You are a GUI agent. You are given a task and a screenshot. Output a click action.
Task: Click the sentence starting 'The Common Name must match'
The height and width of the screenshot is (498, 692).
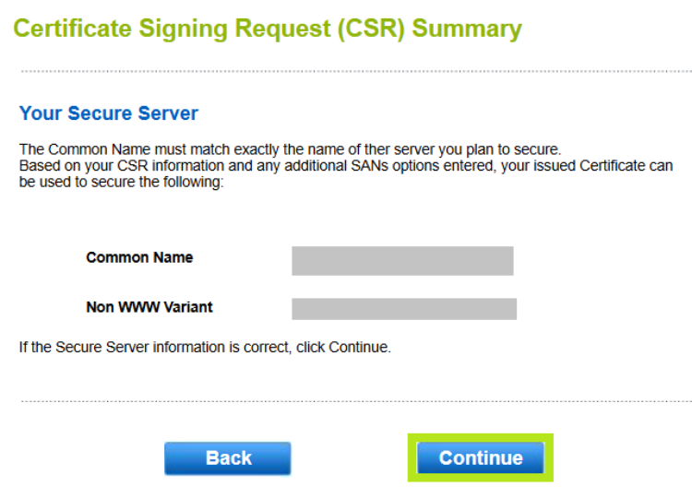click(x=291, y=149)
